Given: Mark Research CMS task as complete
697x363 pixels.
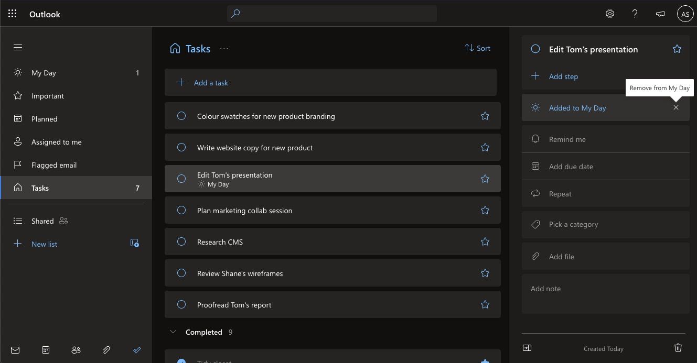Looking at the screenshot, I should 181,241.
